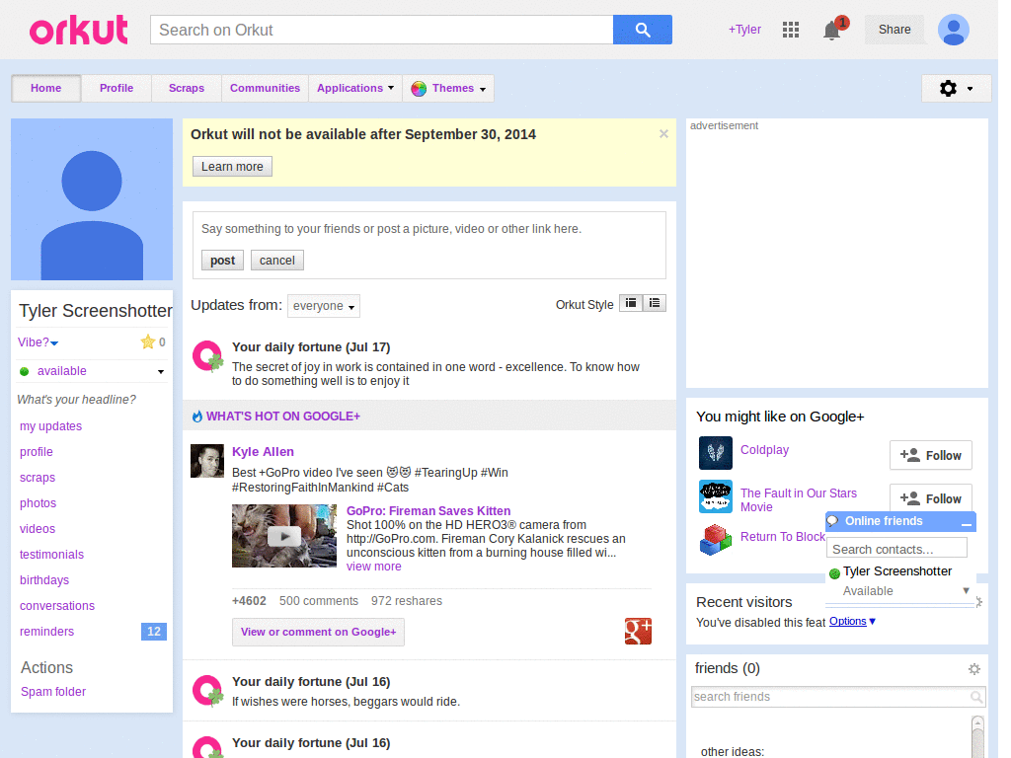Click the flame icon beside What's Hot
Screen dimensions: 1011x758
tap(197, 417)
